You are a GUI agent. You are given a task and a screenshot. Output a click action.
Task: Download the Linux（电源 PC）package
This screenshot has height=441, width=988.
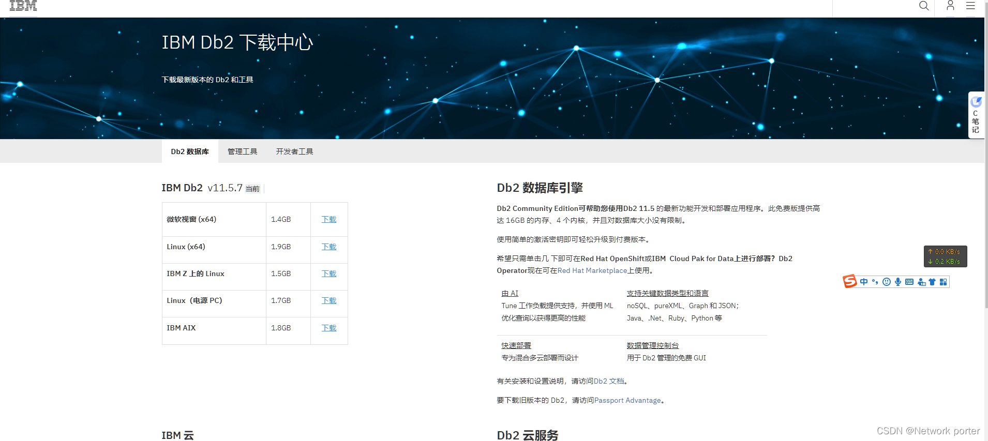pos(329,300)
